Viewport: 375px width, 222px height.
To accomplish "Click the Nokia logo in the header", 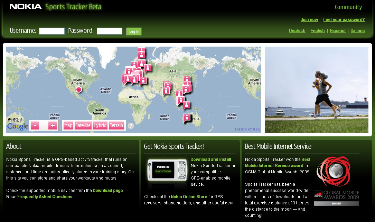I will tap(26, 7).
